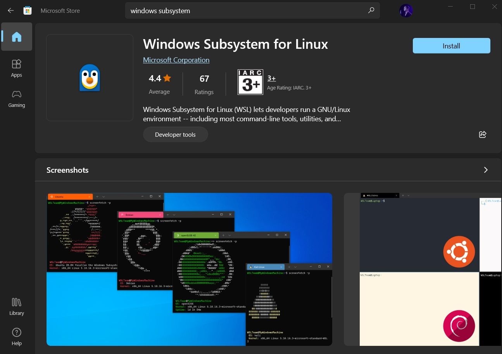Click the search magnifier icon
This screenshot has height=354, width=502.
pos(371,10)
